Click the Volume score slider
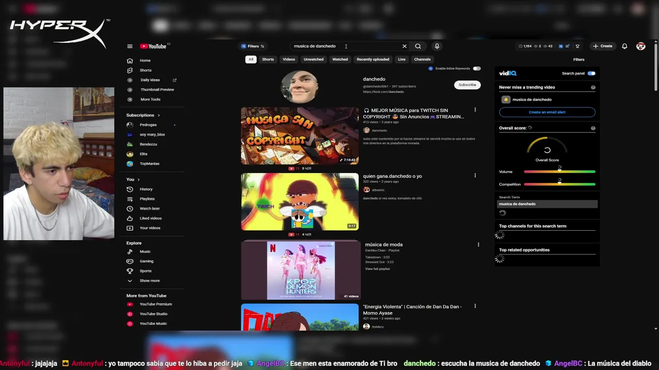Screen dimensions: 659x370 pos(560,172)
